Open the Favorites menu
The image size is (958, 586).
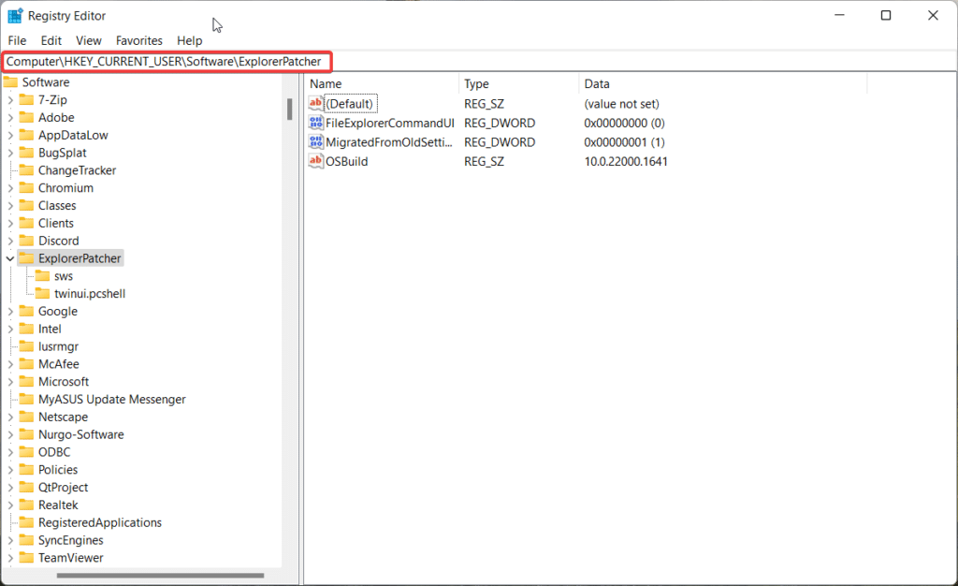[138, 40]
